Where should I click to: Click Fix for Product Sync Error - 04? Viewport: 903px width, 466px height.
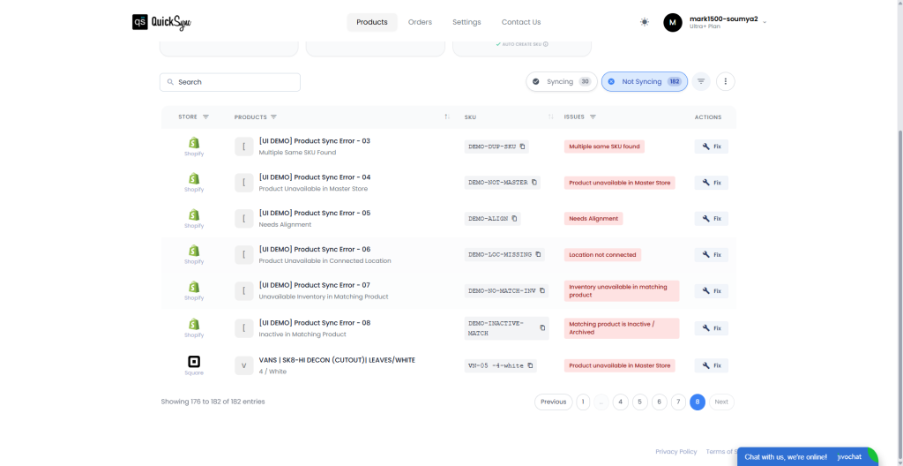tap(712, 183)
